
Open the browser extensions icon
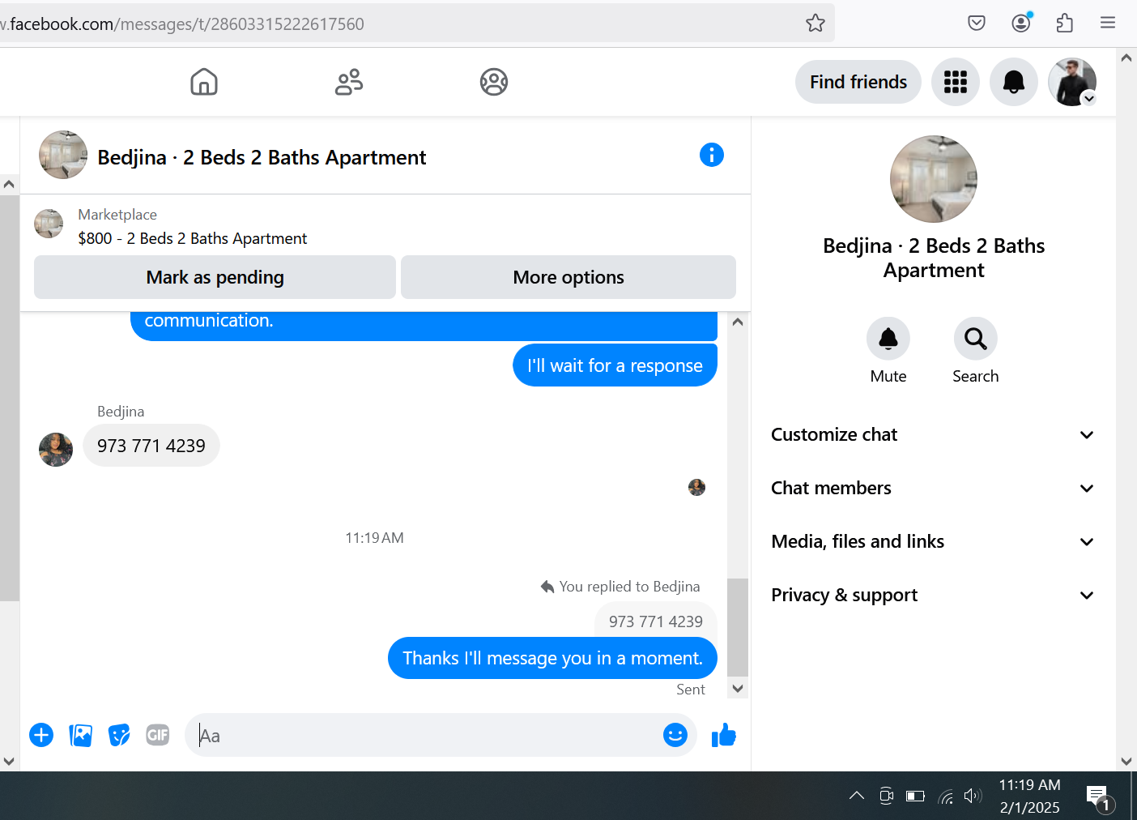point(1065,23)
